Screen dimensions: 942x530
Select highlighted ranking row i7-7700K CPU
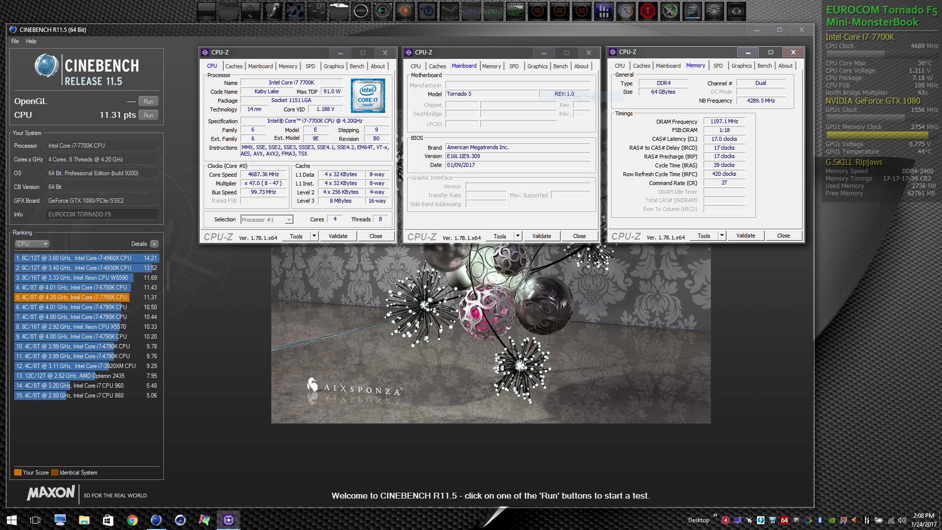(x=86, y=297)
